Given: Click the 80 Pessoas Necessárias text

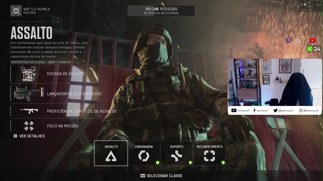Looking at the screenshot, I should [x=161, y=13].
